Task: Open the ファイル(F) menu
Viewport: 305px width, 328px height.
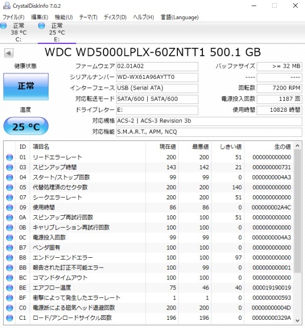Action: 13,17
